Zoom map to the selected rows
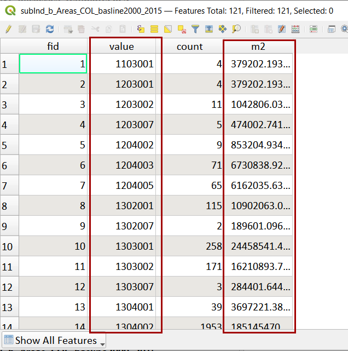Image resolution: width=348 pixels, height=351 pixels. pos(236,29)
